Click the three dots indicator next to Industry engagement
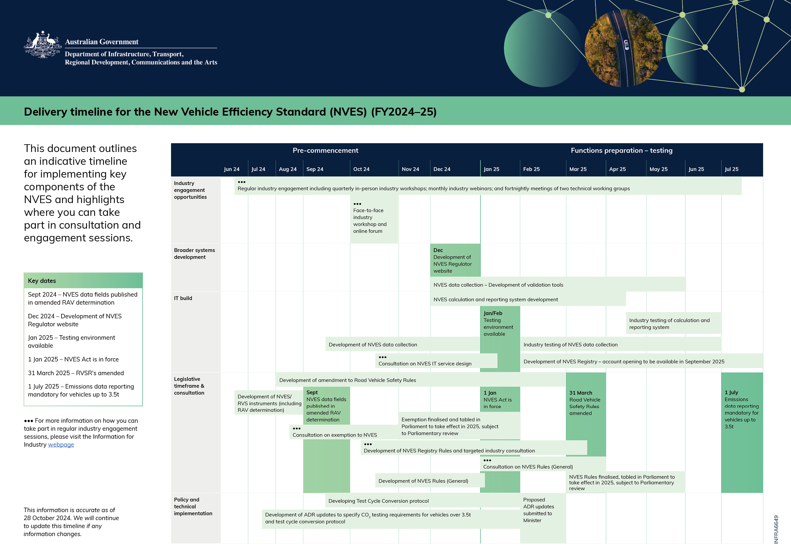The width and height of the screenshot is (791, 560). point(240,181)
